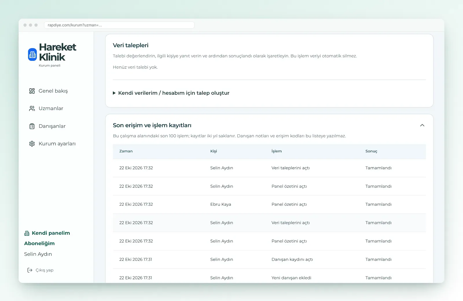Click the Veri talepleri heading
This screenshot has height=301, width=463.
click(x=131, y=45)
